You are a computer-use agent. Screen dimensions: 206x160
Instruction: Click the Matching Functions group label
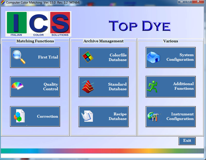[35, 41]
